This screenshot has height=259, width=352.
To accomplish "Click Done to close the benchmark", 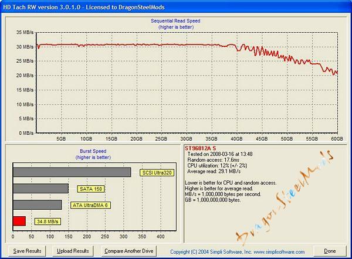I will click(x=329, y=251).
